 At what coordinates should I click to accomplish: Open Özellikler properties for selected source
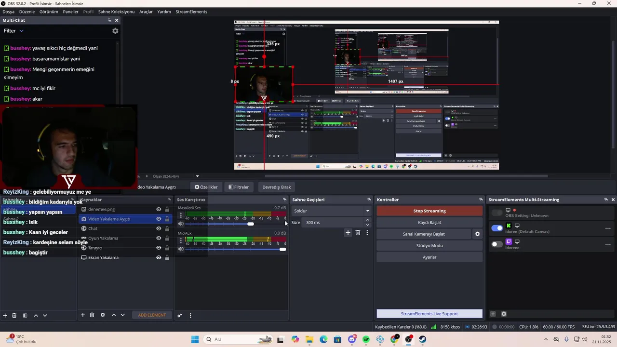click(x=206, y=187)
